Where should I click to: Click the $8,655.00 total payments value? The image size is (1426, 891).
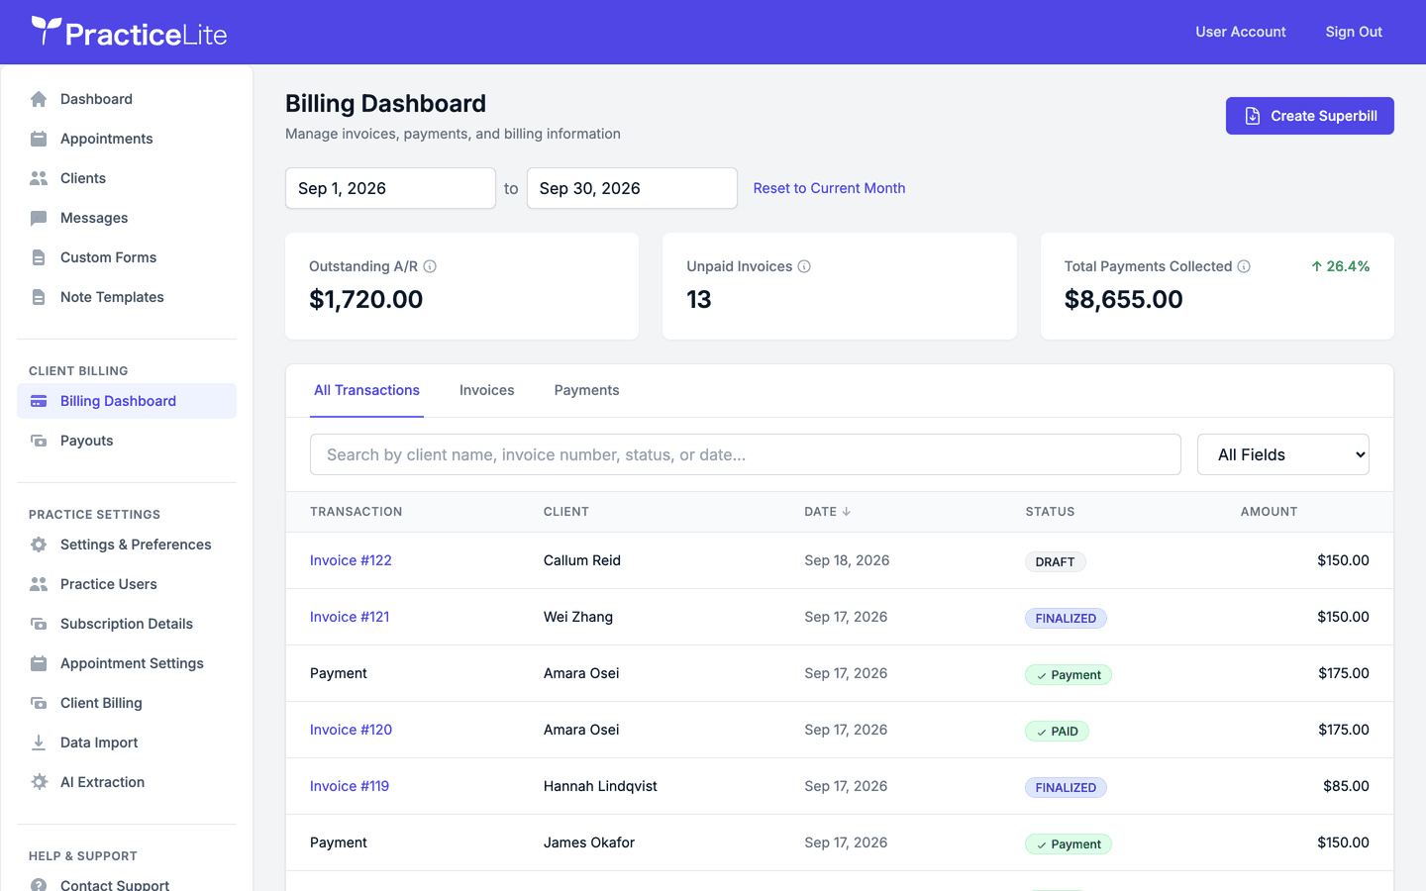pos(1123,299)
